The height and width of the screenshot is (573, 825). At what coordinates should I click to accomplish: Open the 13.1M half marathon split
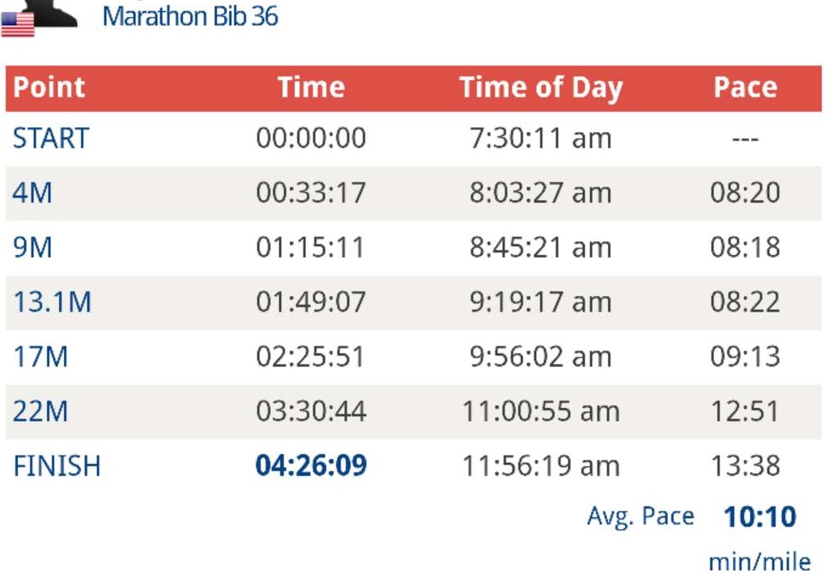(52, 302)
